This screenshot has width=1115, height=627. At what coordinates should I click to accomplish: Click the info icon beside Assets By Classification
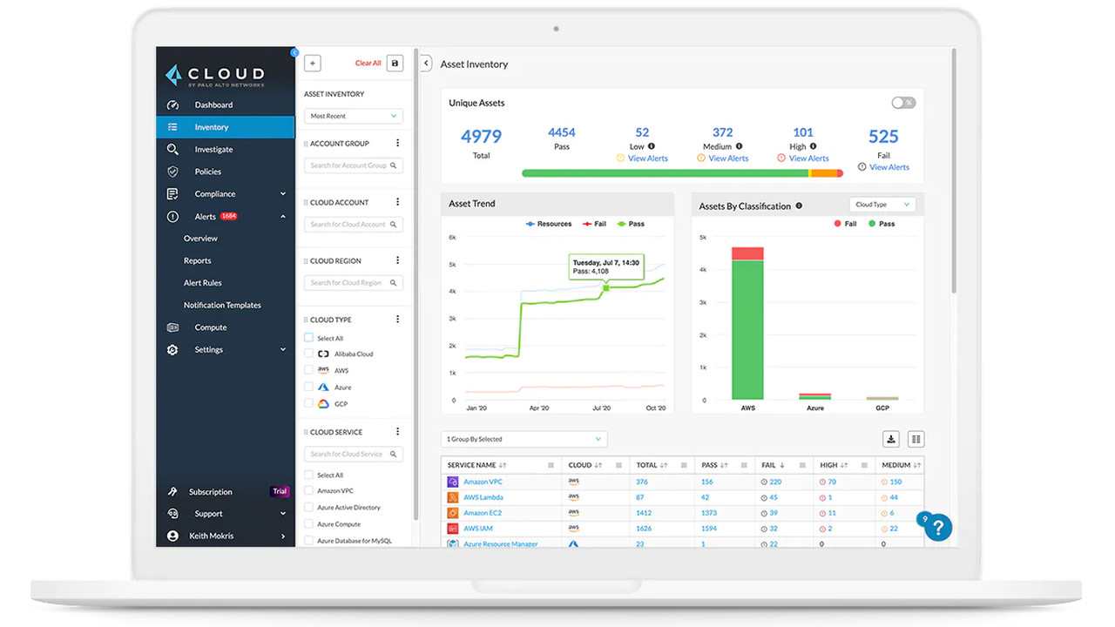[799, 206]
